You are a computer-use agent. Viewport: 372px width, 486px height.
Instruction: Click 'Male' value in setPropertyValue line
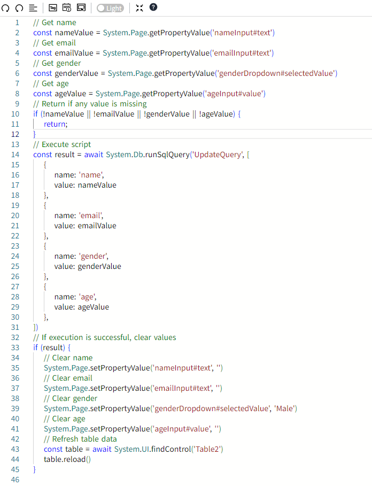point(283,408)
